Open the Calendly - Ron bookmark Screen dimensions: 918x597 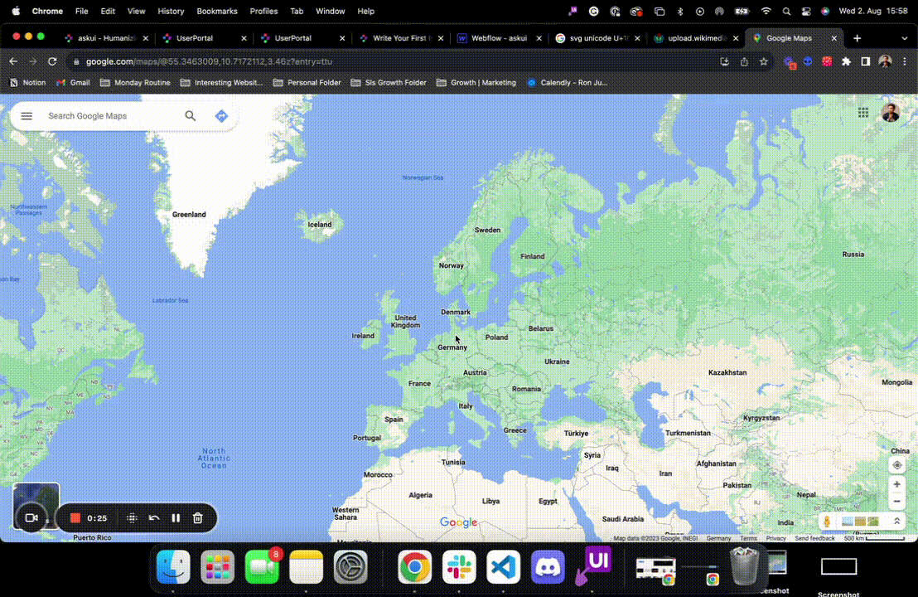tap(568, 83)
